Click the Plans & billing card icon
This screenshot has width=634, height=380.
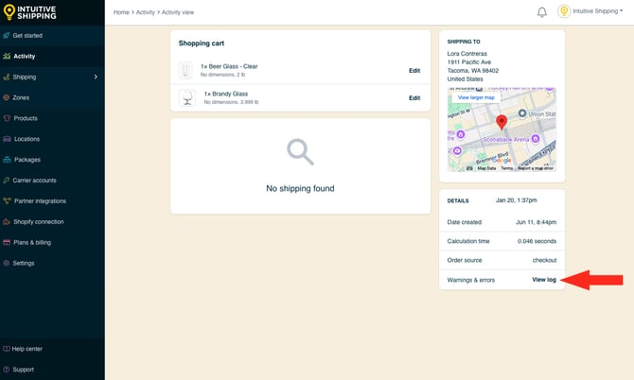coord(7,242)
